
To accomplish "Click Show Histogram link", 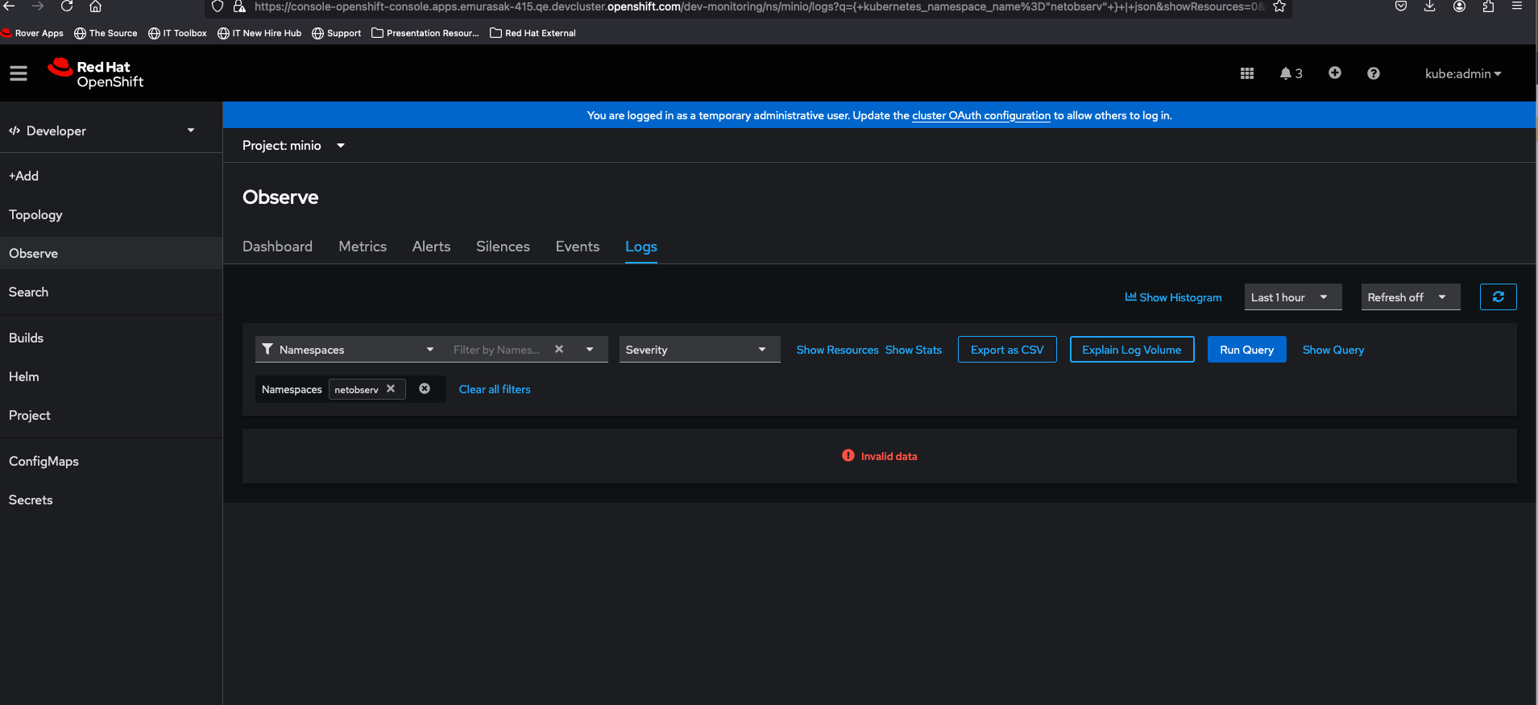I will point(1173,297).
